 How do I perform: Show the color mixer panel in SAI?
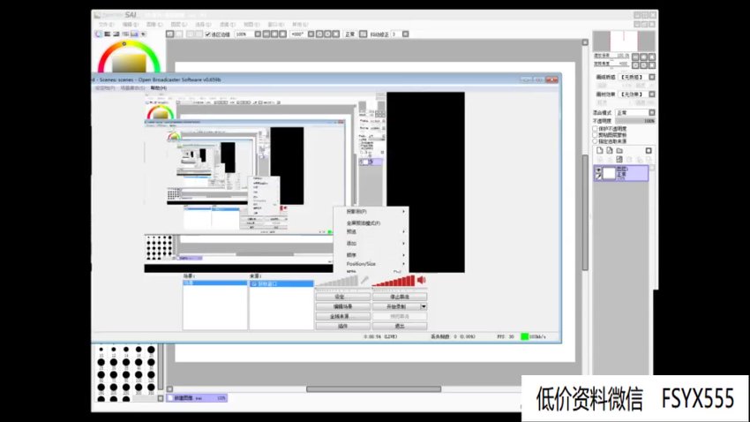(125, 34)
